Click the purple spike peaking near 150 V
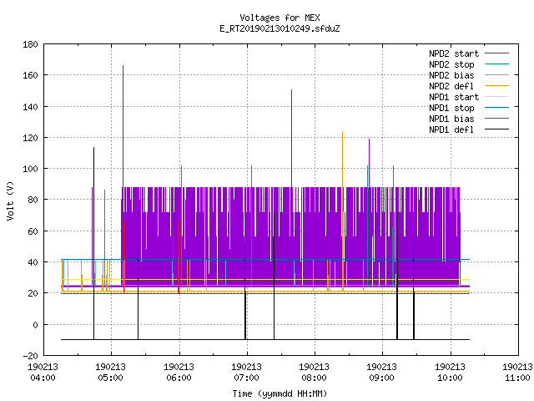 tap(291, 138)
